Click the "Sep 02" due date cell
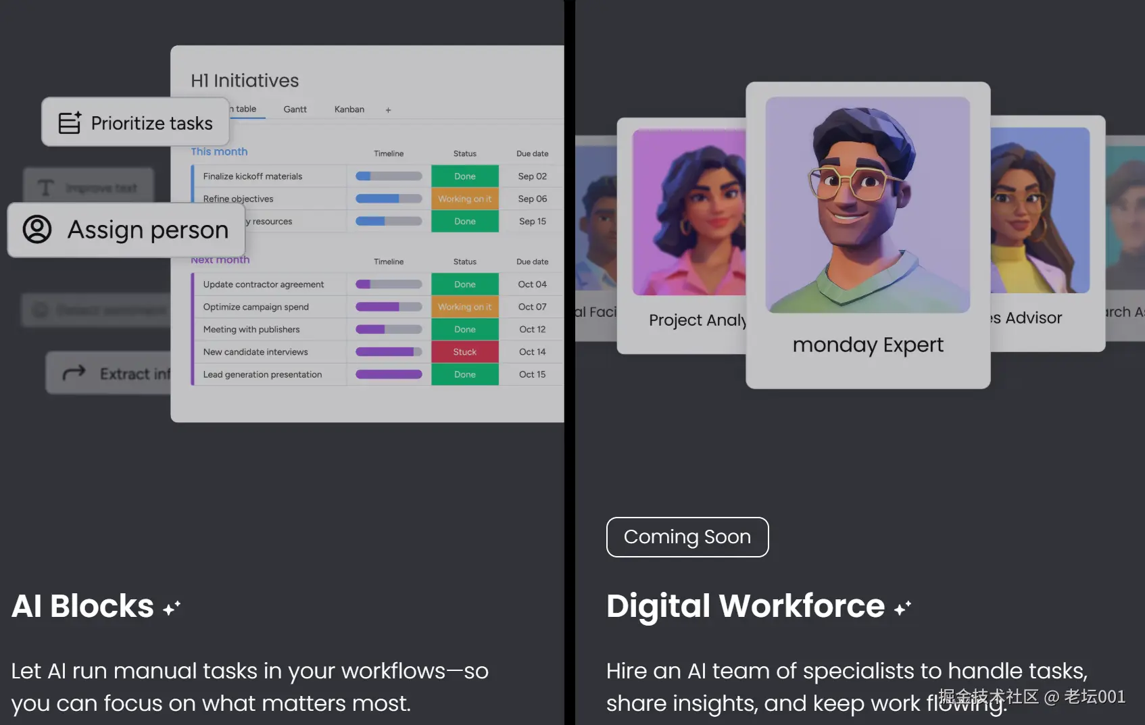1145x725 pixels. (x=533, y=176)
